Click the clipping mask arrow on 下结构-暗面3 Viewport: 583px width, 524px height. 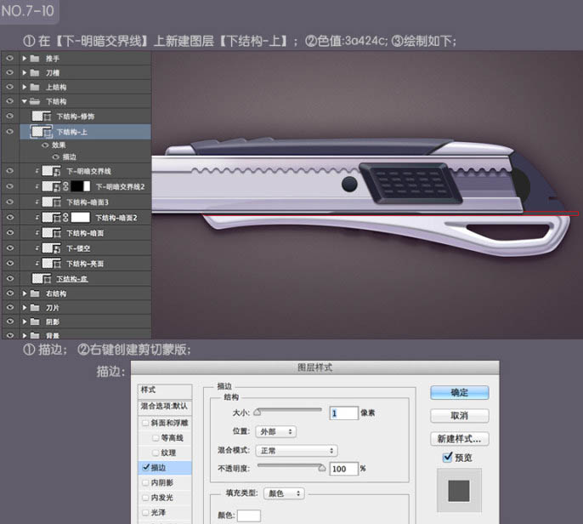tap(37, 202)
